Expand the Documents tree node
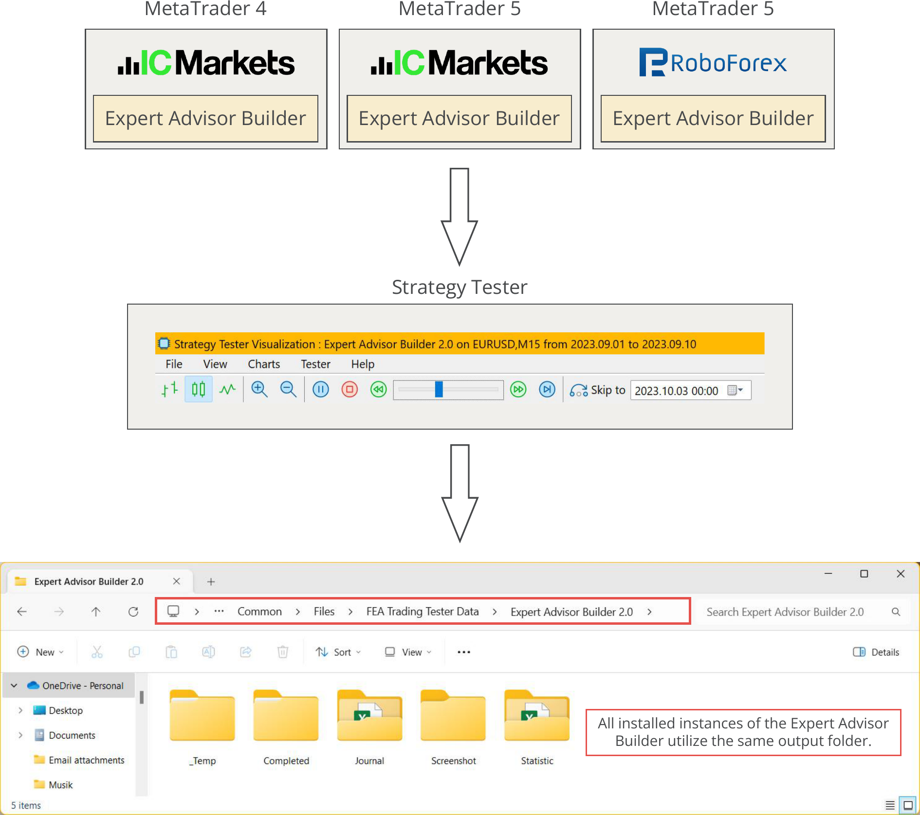The height and width of the screenshot is (815, 920). tap(20, 735)
